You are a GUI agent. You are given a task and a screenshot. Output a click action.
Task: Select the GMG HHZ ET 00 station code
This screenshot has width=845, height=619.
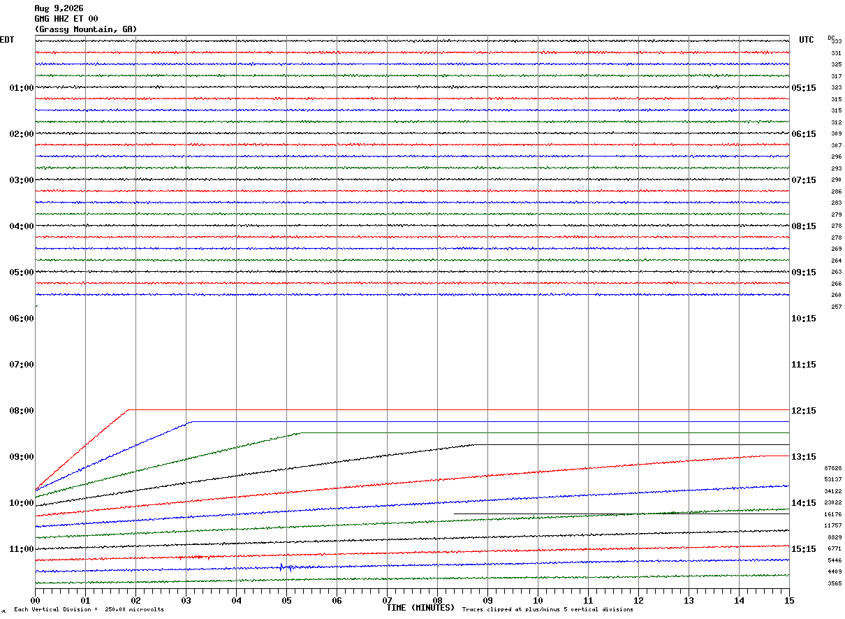(x=66, y=19)
